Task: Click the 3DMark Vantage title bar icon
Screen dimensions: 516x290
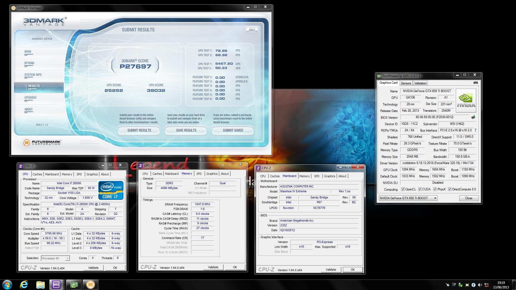Action: [13, 8]
